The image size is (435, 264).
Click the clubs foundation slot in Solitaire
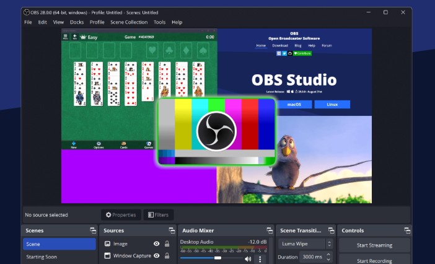tap(169, 50)
